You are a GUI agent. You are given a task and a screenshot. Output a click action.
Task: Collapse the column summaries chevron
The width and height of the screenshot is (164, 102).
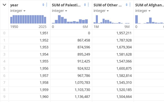pos(4,5)
